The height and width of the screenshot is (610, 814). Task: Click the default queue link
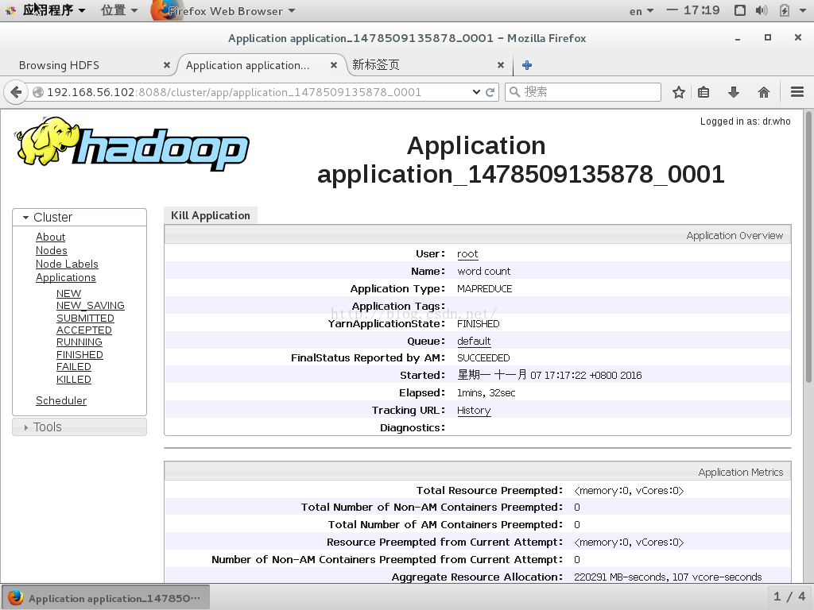(474, 342)
